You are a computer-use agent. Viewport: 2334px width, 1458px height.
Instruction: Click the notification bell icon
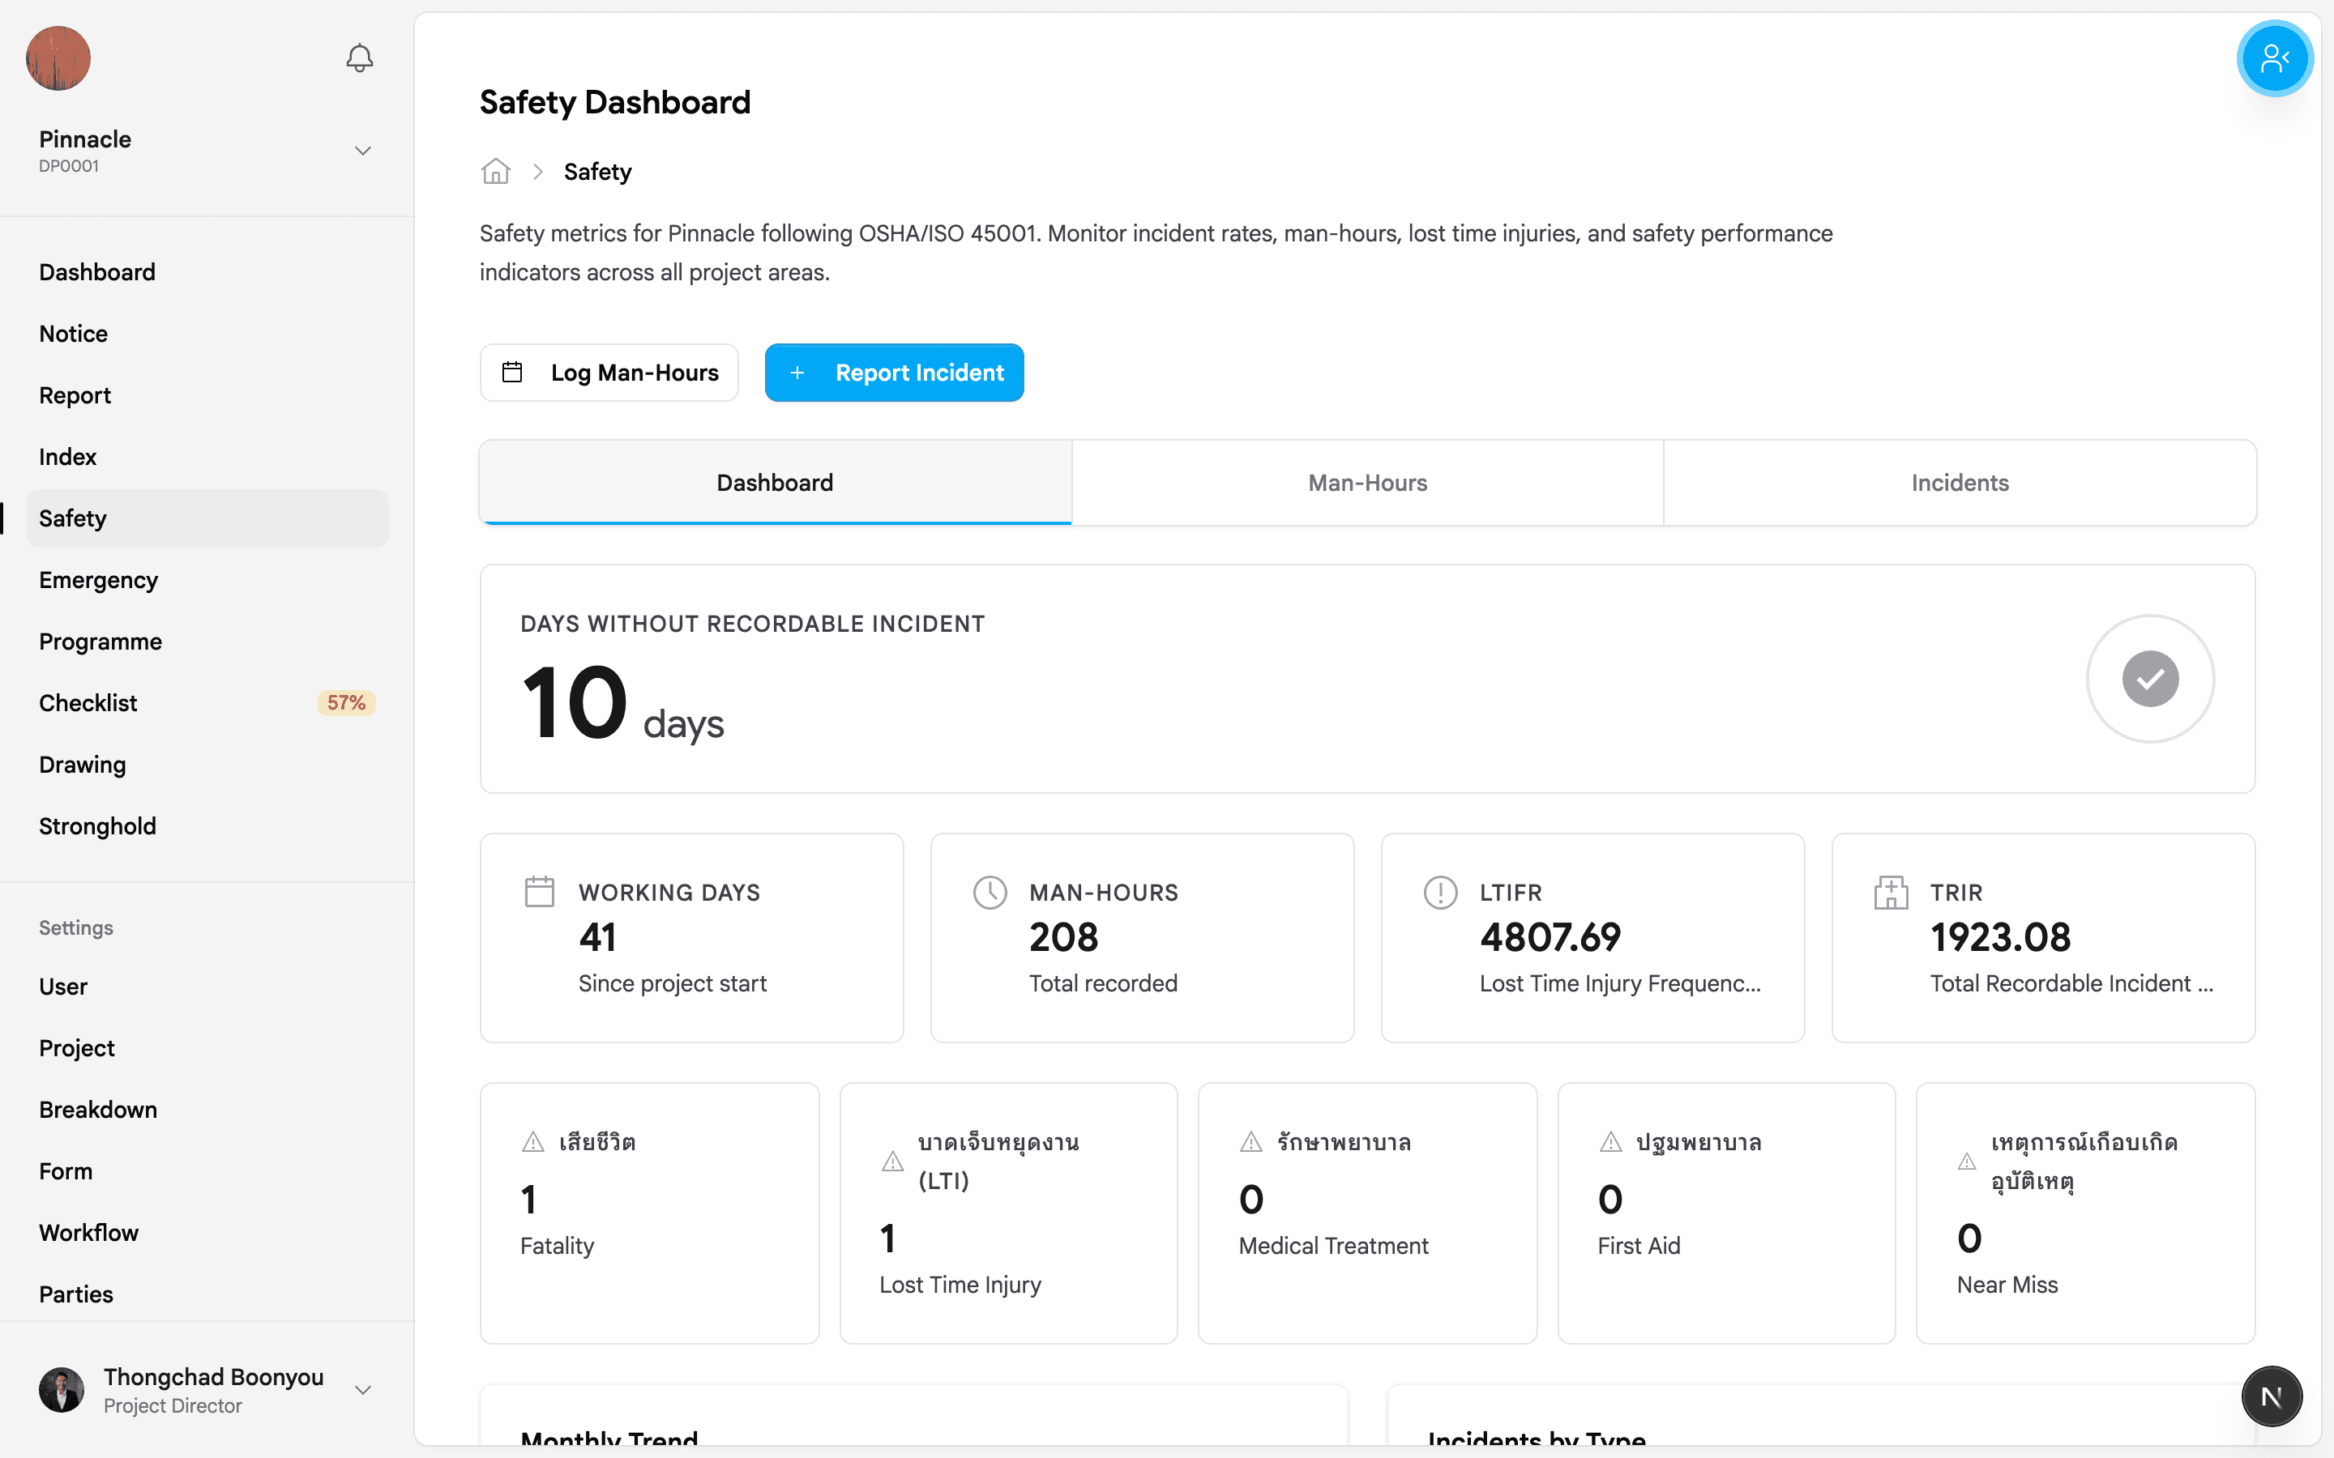359,58
